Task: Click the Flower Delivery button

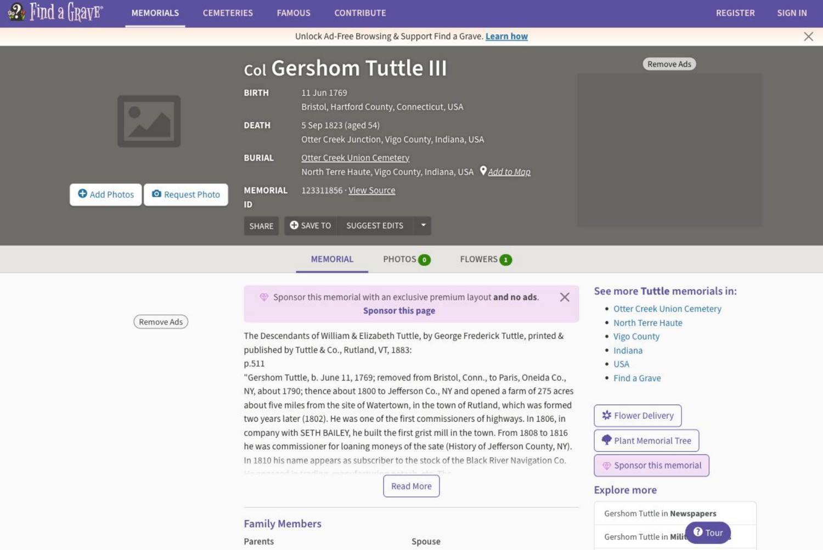Action: pos(638,416)
